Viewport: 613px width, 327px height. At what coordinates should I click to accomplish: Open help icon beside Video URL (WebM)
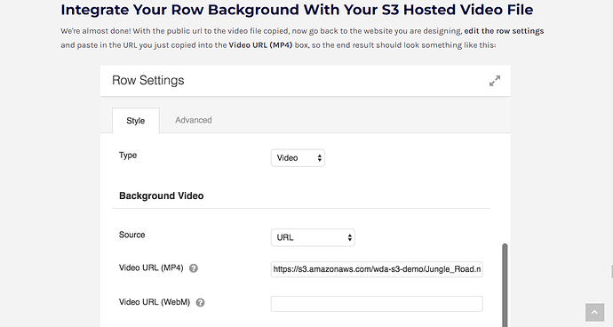click(200, 302)
